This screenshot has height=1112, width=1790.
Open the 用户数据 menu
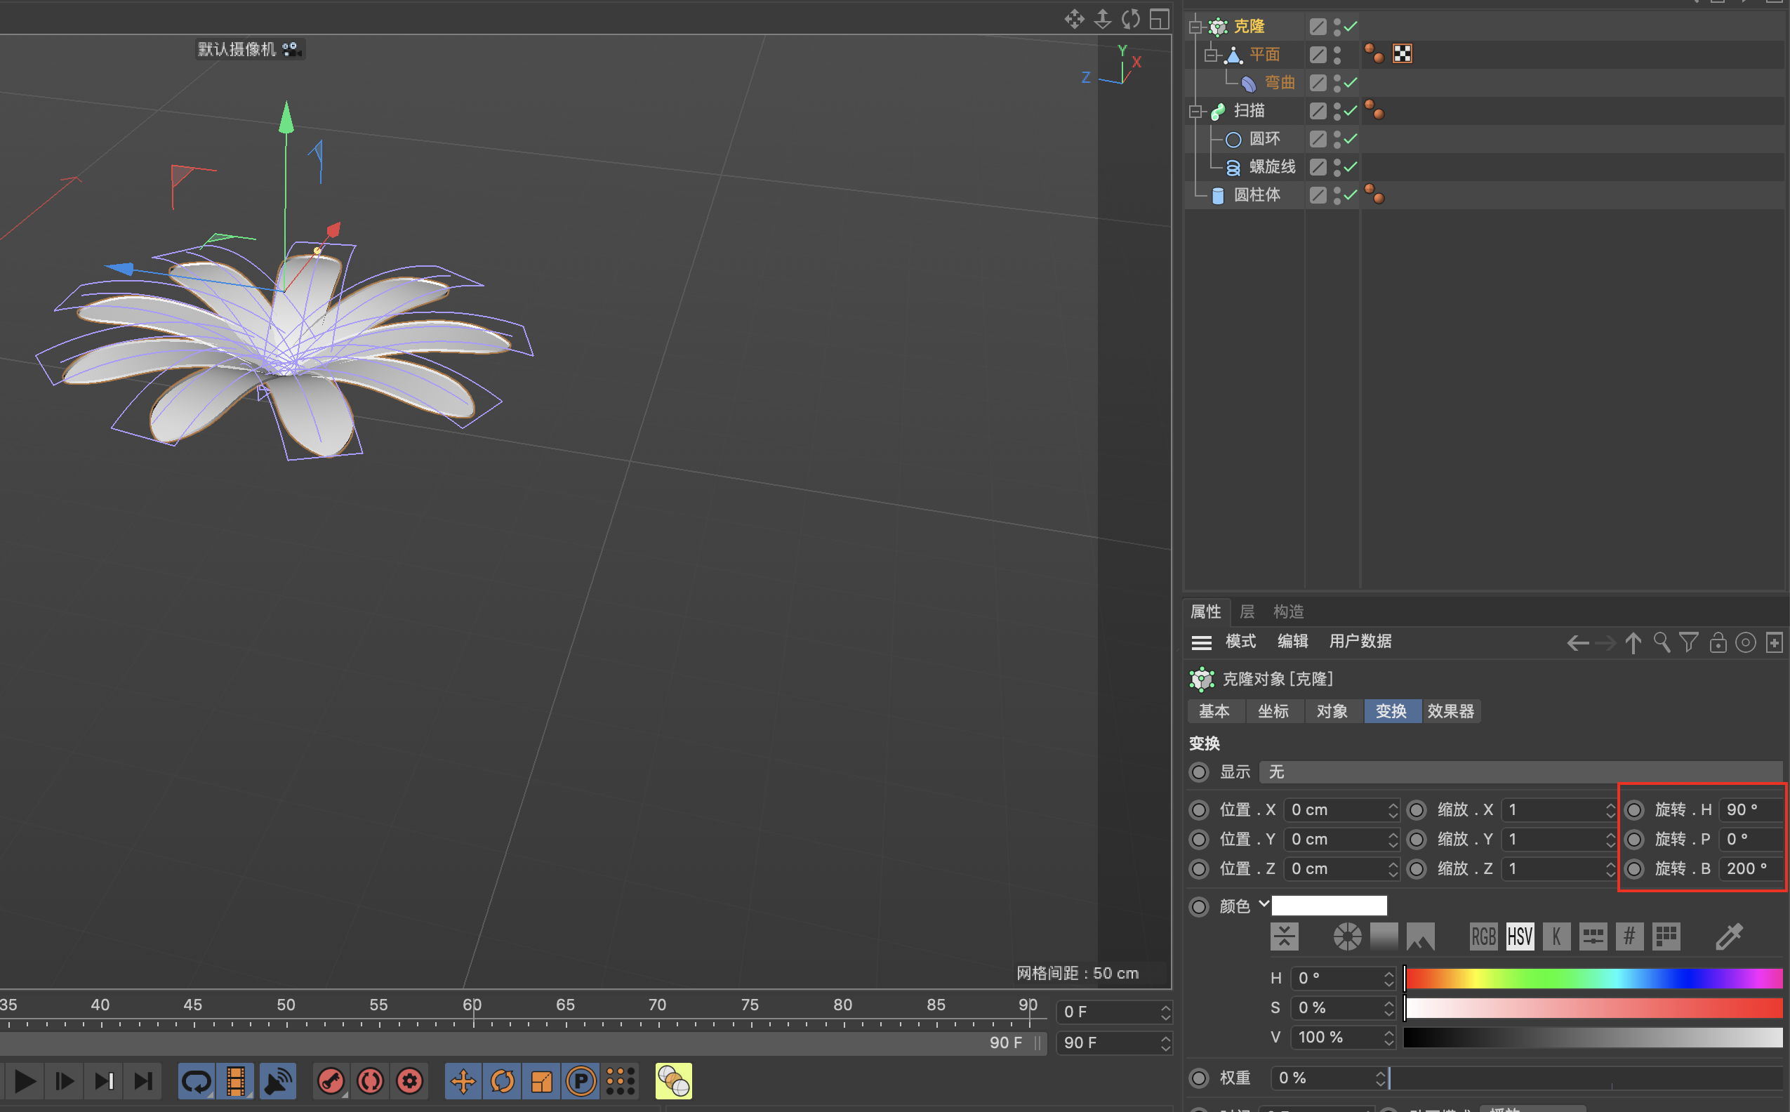[1360, 642]
